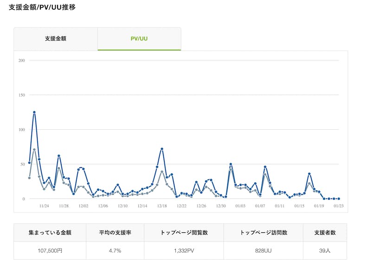Click the 828UU visitors value
This screenshot has width=366, height=264.
click(x=263, y=251)
